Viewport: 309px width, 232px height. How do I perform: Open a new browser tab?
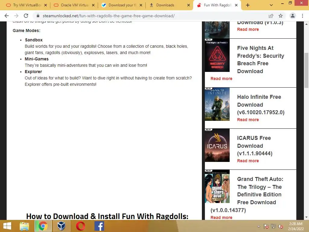(x=248, y=5)
